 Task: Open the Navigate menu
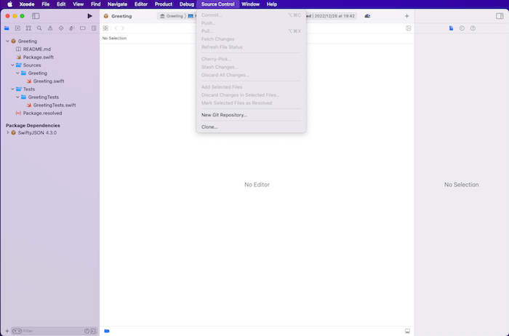tap(118, 4)
